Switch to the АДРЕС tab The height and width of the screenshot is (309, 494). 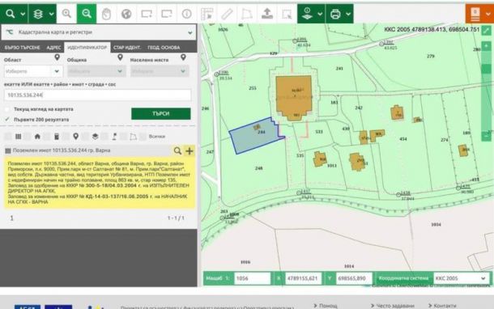point(53,48)
